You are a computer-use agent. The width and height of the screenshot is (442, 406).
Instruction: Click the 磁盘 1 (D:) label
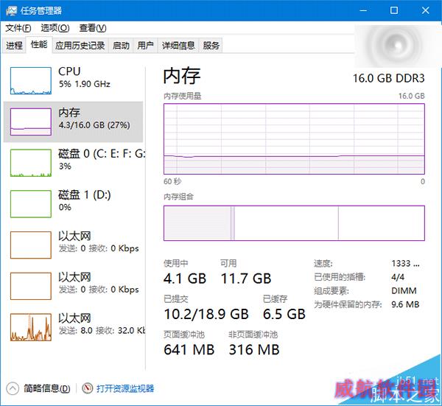click(85, 195)
